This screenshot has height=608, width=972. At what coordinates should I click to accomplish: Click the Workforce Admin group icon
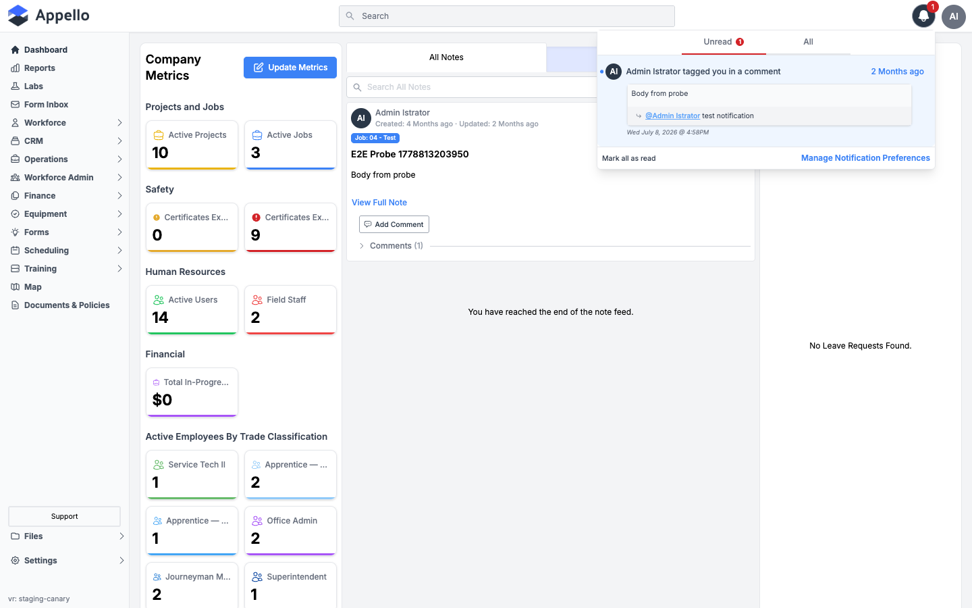pos(15,178)
